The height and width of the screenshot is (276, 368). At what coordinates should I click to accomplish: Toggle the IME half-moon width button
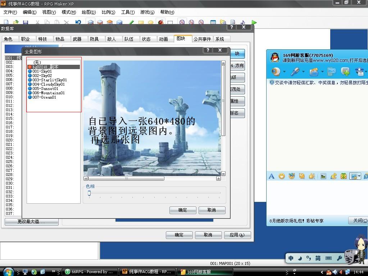(300, 258)
